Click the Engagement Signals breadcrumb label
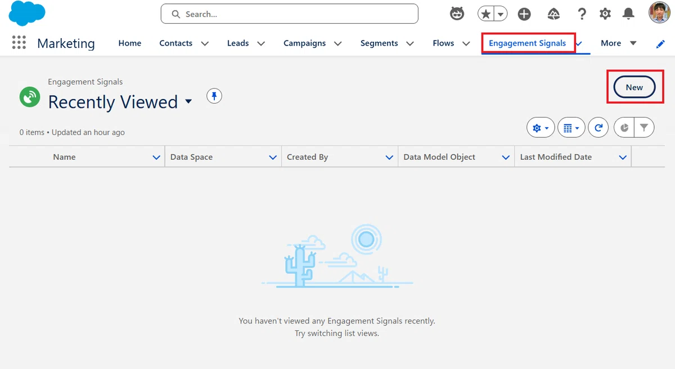Image resolution: width=675 pixels, height=369 pixels. coord(85,82)
